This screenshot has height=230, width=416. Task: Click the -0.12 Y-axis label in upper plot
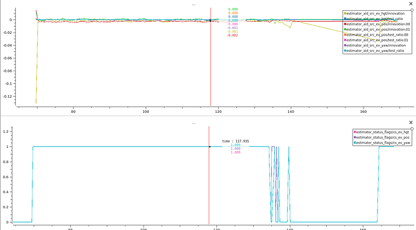[x=7, y=97]
